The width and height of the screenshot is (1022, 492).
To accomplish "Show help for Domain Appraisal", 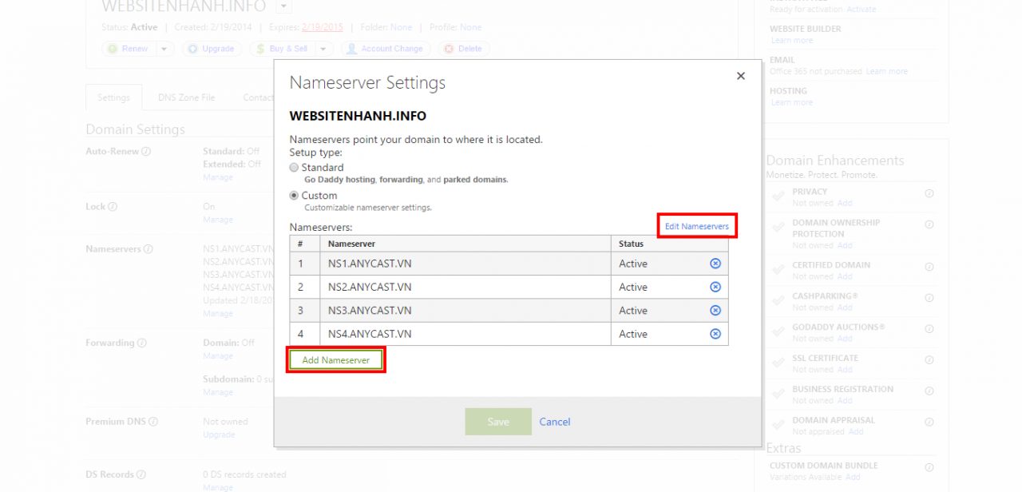I will tap(929, 422).
